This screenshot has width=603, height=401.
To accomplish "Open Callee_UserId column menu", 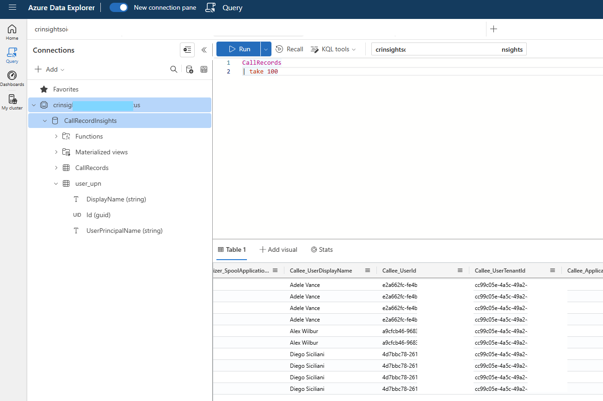I will (460, 270).
